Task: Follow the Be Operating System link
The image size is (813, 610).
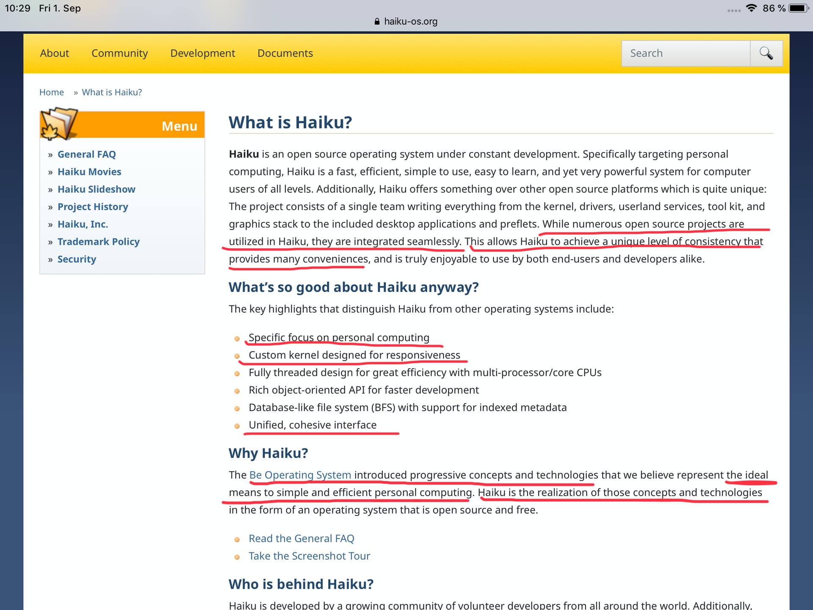Action: pos(300,475)
